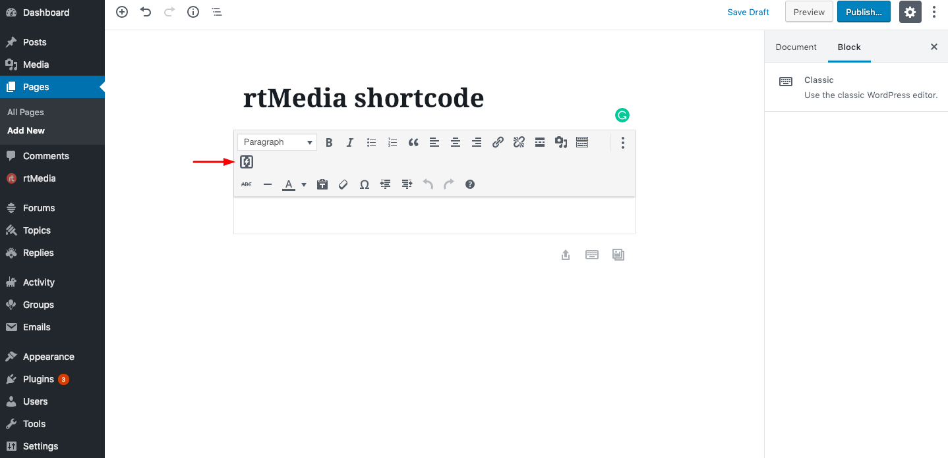This screenshot has width=948, height=458.
Task: Click the rtMedia shortcode toolbar icon
Action: click(x=247, y=162)
